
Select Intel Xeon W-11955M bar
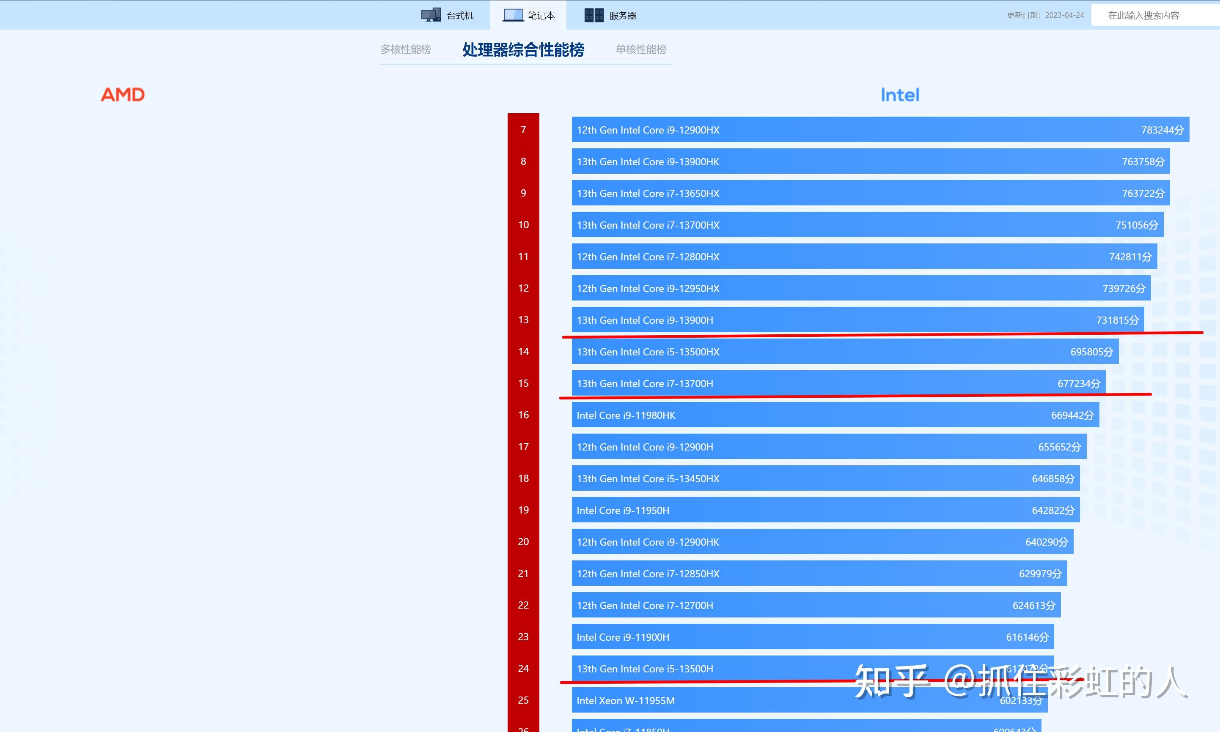(810, 700)
